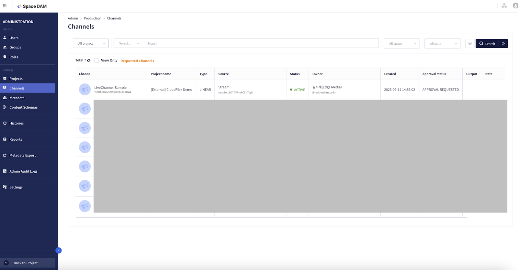Go to Admin Audit Logs page
Screen dimensions: 518x270
click(x=23, y=171)
